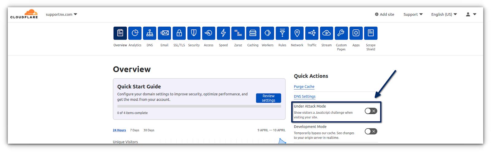The height and width of the screenshot is (152, 491).
Task: Expand the Support dropdown menu
Action: (413, 14)
